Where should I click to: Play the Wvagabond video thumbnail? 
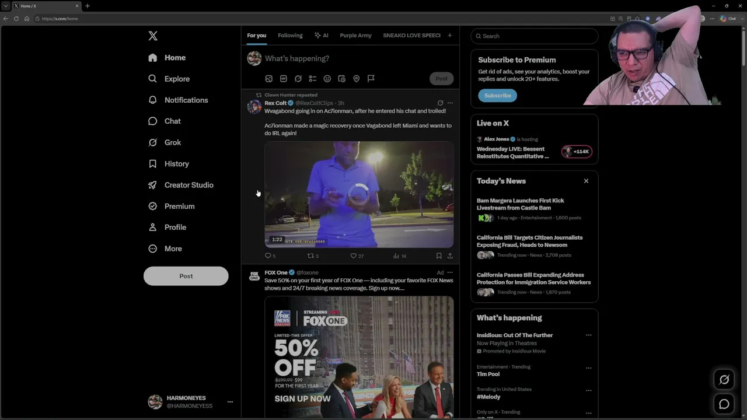click(359, 195)
